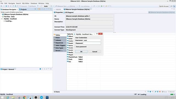Open Google Chrome from the taskbar
This screenshot has height=99, width=176.
coord(24,97)
